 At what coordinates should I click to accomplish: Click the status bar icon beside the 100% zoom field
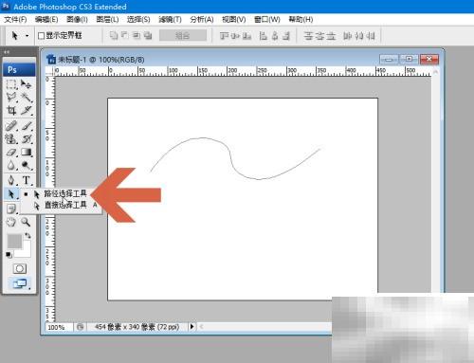81,327
